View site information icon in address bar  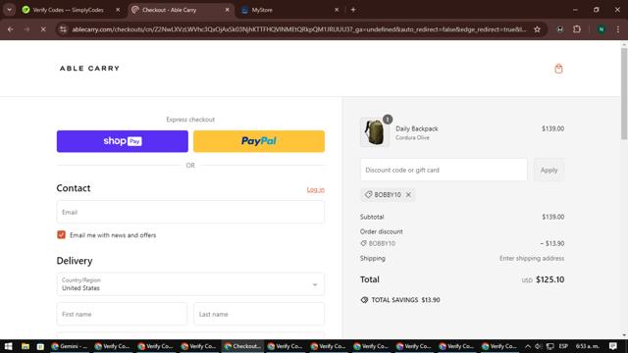pyautogui.click(x=63, y=29)
